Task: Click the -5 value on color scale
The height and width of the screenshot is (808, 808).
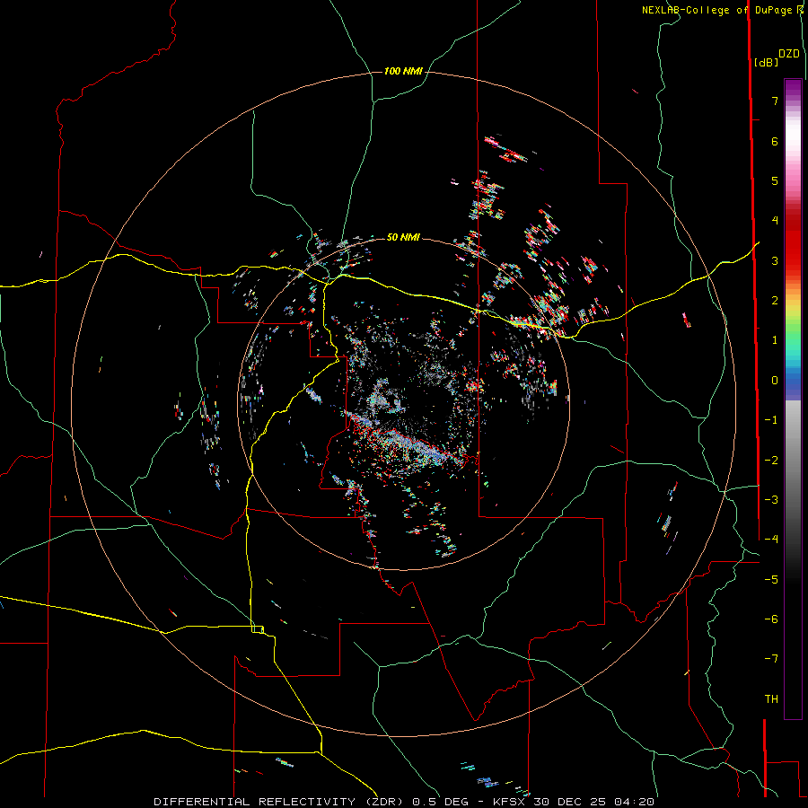Action: click(x=771, y=580)
